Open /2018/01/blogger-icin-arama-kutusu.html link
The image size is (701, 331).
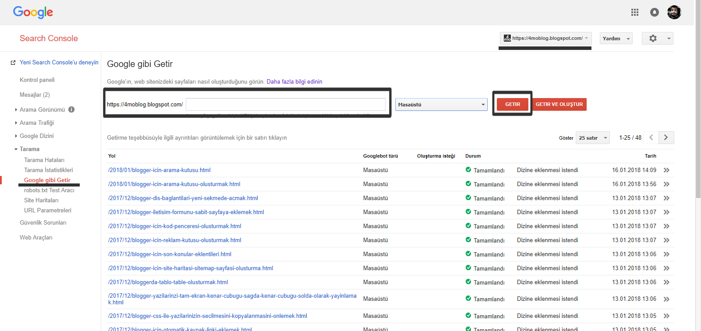pyautogui.click(x=159, y=170)
